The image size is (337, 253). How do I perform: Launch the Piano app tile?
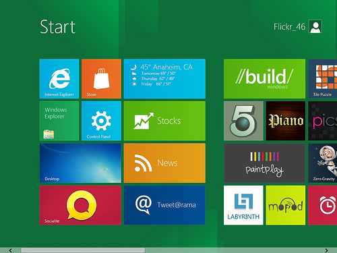tap(286, 121)
